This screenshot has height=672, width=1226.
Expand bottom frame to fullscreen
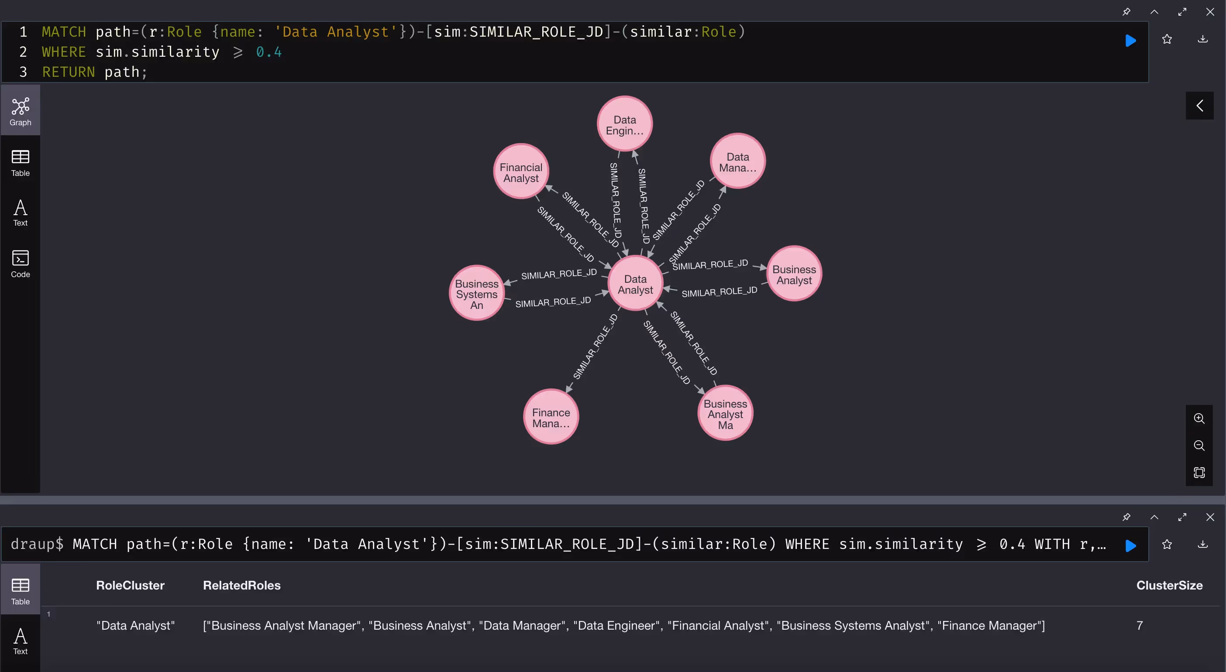1182,517
